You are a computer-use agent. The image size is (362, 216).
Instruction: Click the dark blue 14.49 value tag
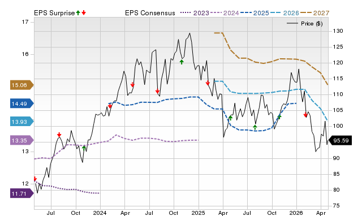coord(22,103)
